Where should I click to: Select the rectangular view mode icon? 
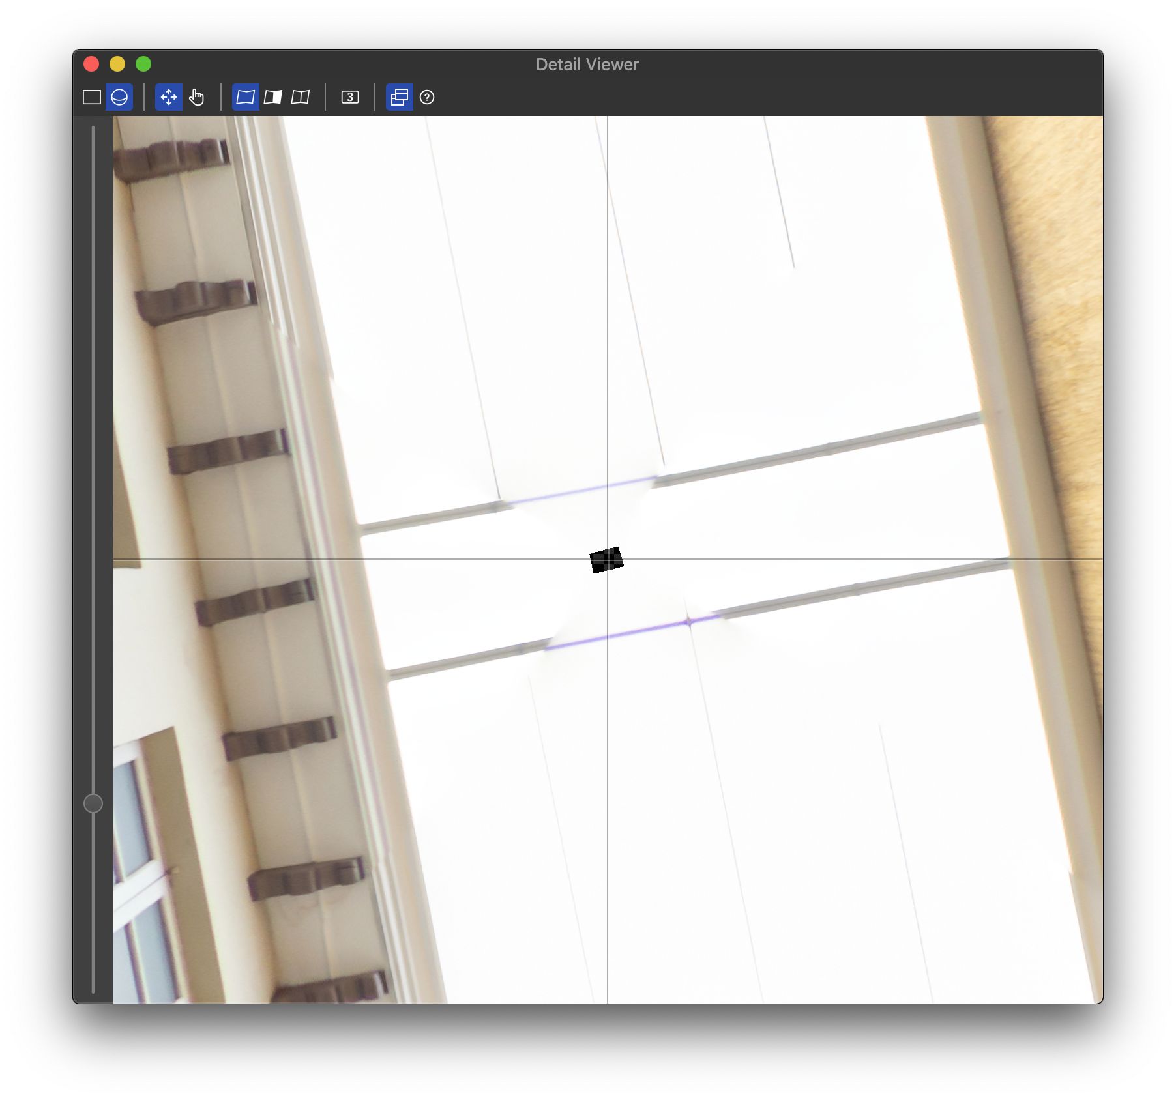(x=92, y=97)
